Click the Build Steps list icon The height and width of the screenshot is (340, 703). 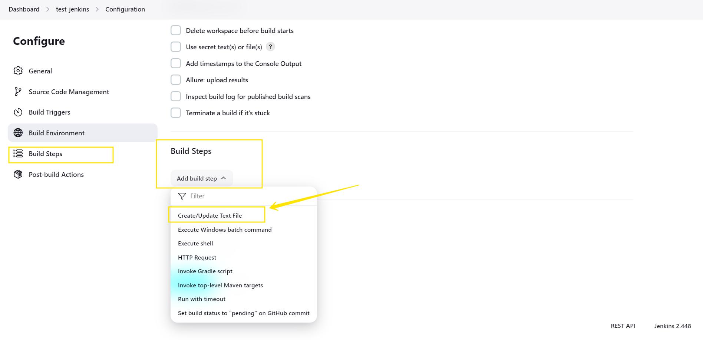pyautogui.click(x=18, y=154)
